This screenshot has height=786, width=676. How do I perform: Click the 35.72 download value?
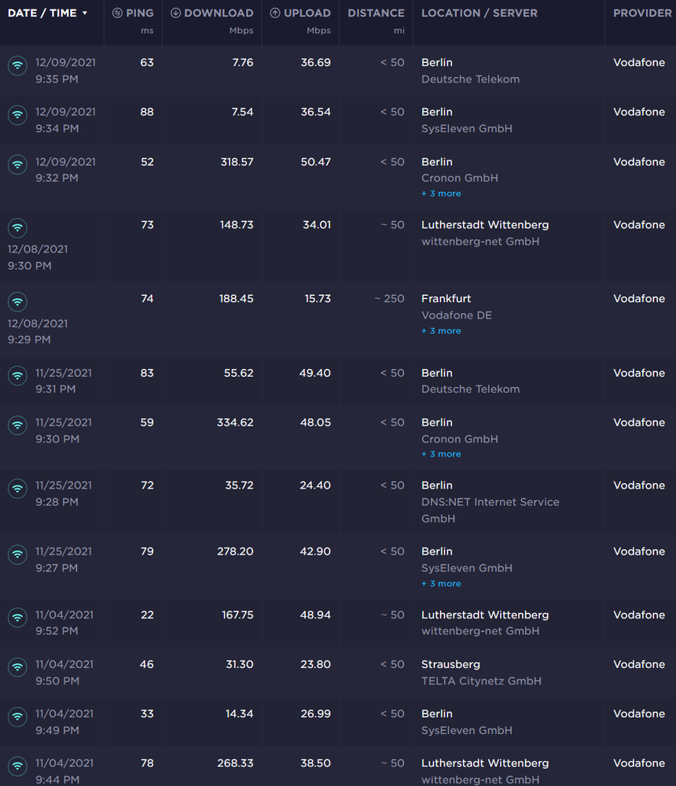pyautogui.click(x=240, y=485)
